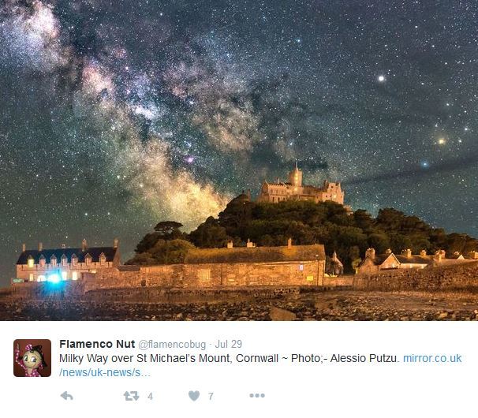This screenshot has width=478, height=418.
Task: Open the Flamenco Nut display name
Action: tap(97, 344)
